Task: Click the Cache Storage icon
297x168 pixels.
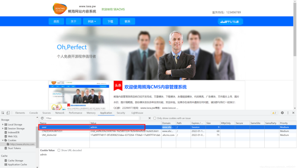Action: point(6,161)
